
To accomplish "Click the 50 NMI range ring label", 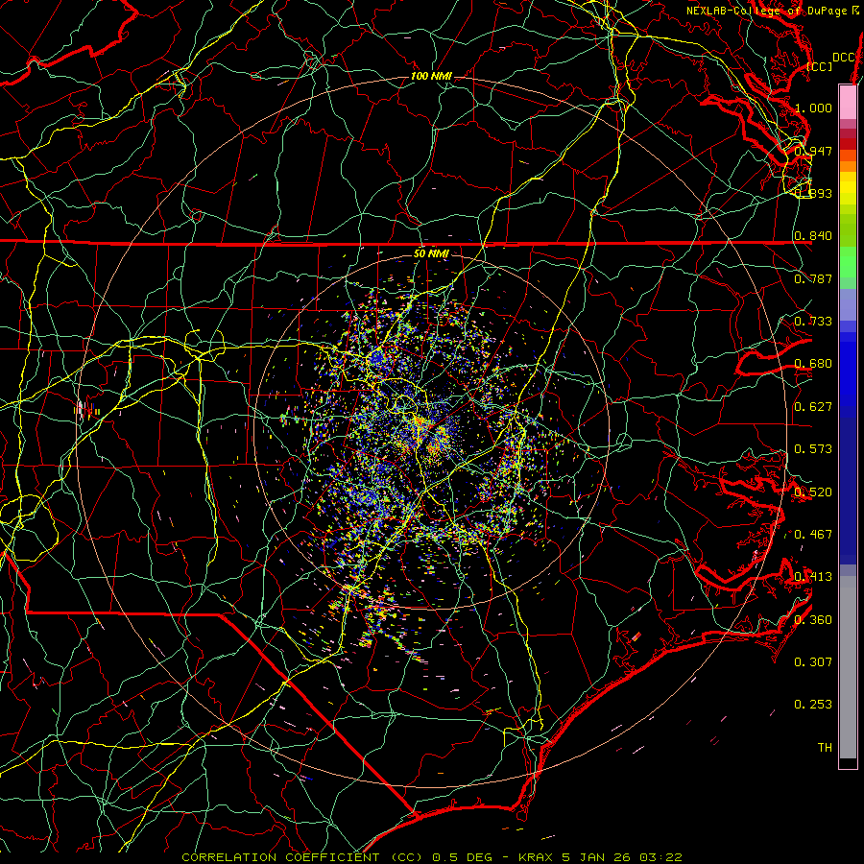I will coord(431,253).
